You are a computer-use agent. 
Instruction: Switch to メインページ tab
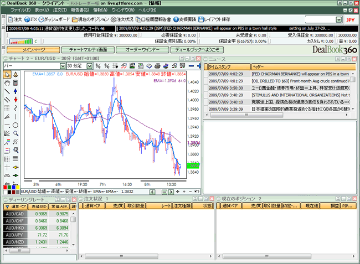[x=33, y=50]
